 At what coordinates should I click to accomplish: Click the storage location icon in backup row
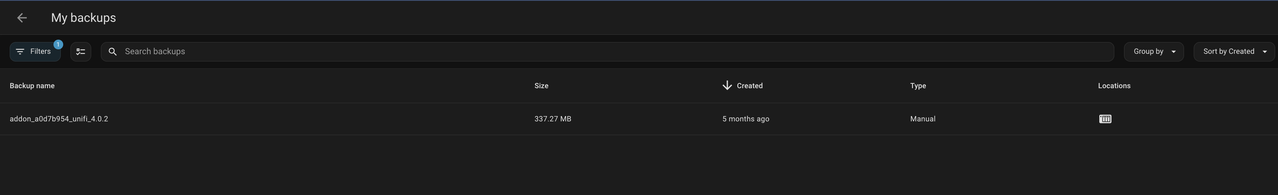1105,119
